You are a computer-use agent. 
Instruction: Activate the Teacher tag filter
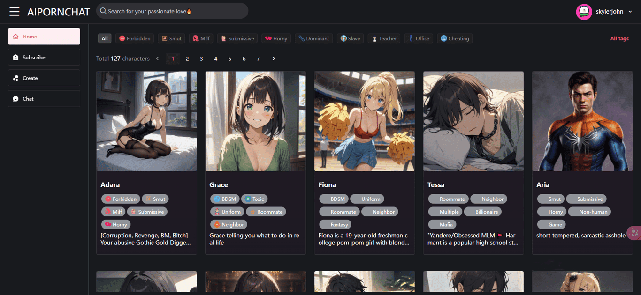coord(384,38)
